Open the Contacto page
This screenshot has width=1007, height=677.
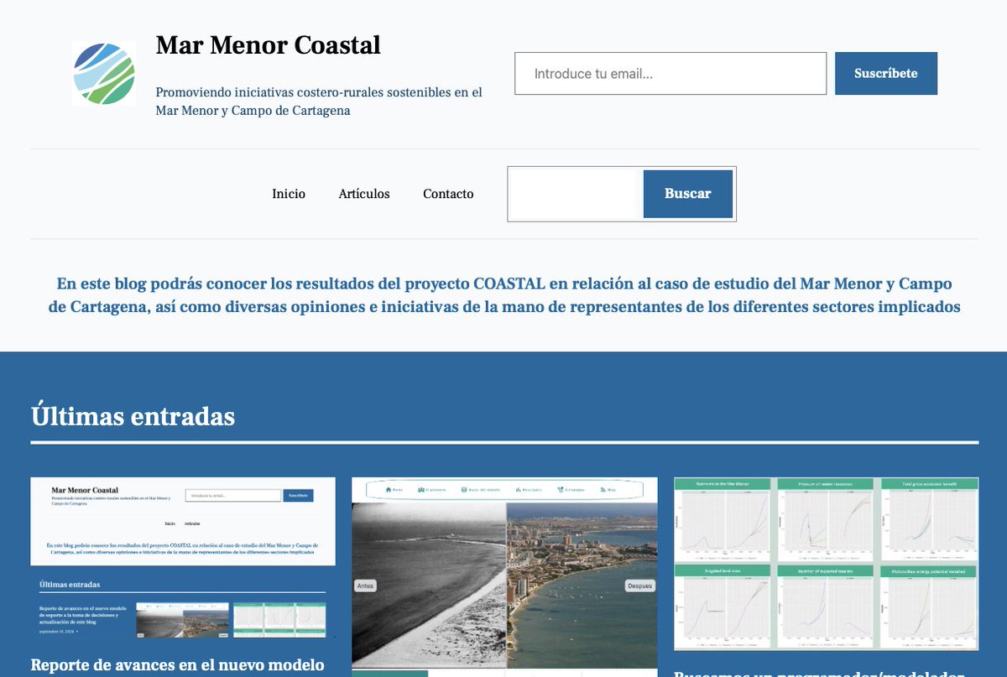pos(448,194)
